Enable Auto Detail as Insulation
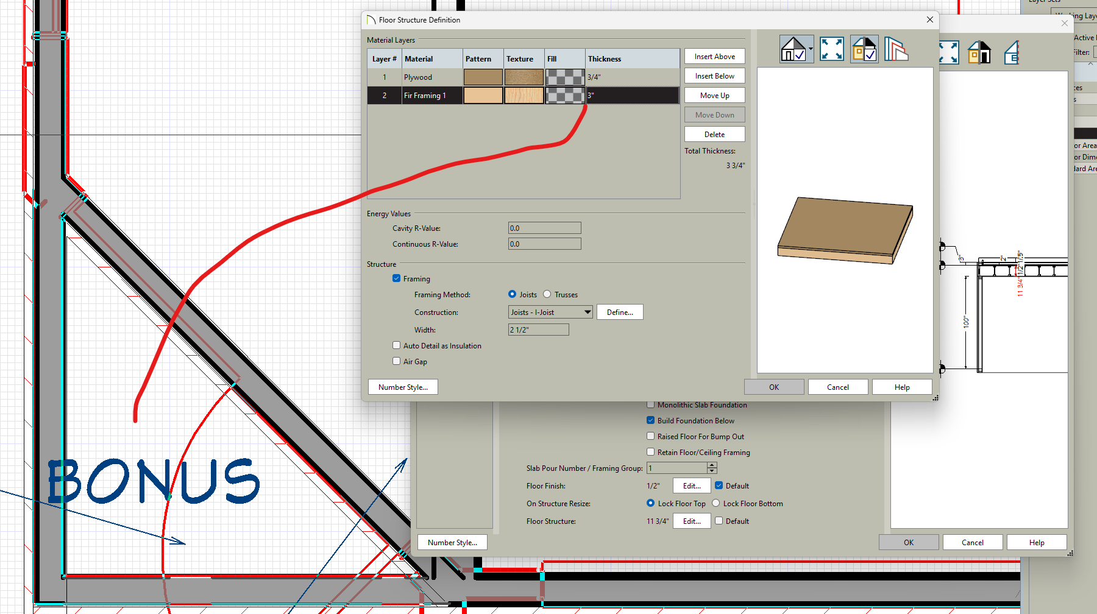This screenshot has width=1097, height=614. pyautogui.click(x=397, y=345)
